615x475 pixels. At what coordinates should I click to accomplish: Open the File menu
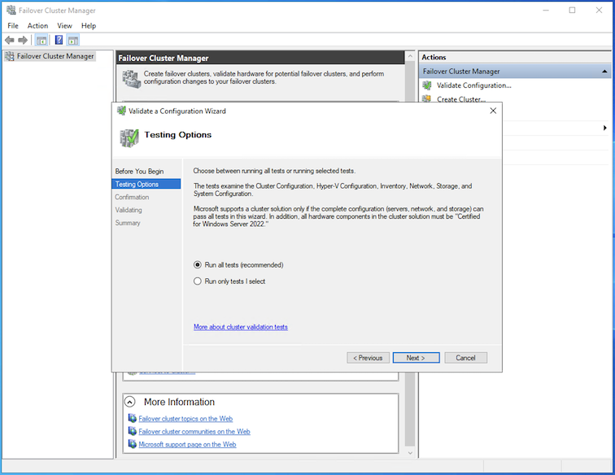click(13, 26)
